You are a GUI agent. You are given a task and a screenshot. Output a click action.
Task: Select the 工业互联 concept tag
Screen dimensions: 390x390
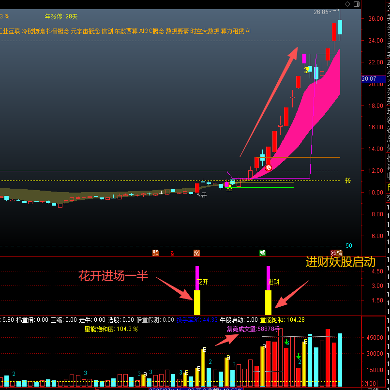(10, 31)
